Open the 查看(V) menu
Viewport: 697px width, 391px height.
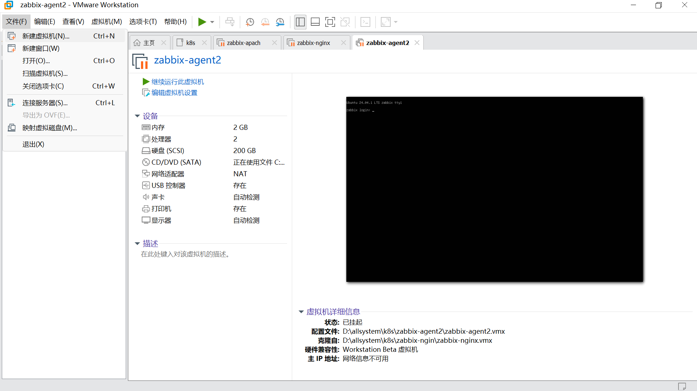pos(73,22)
